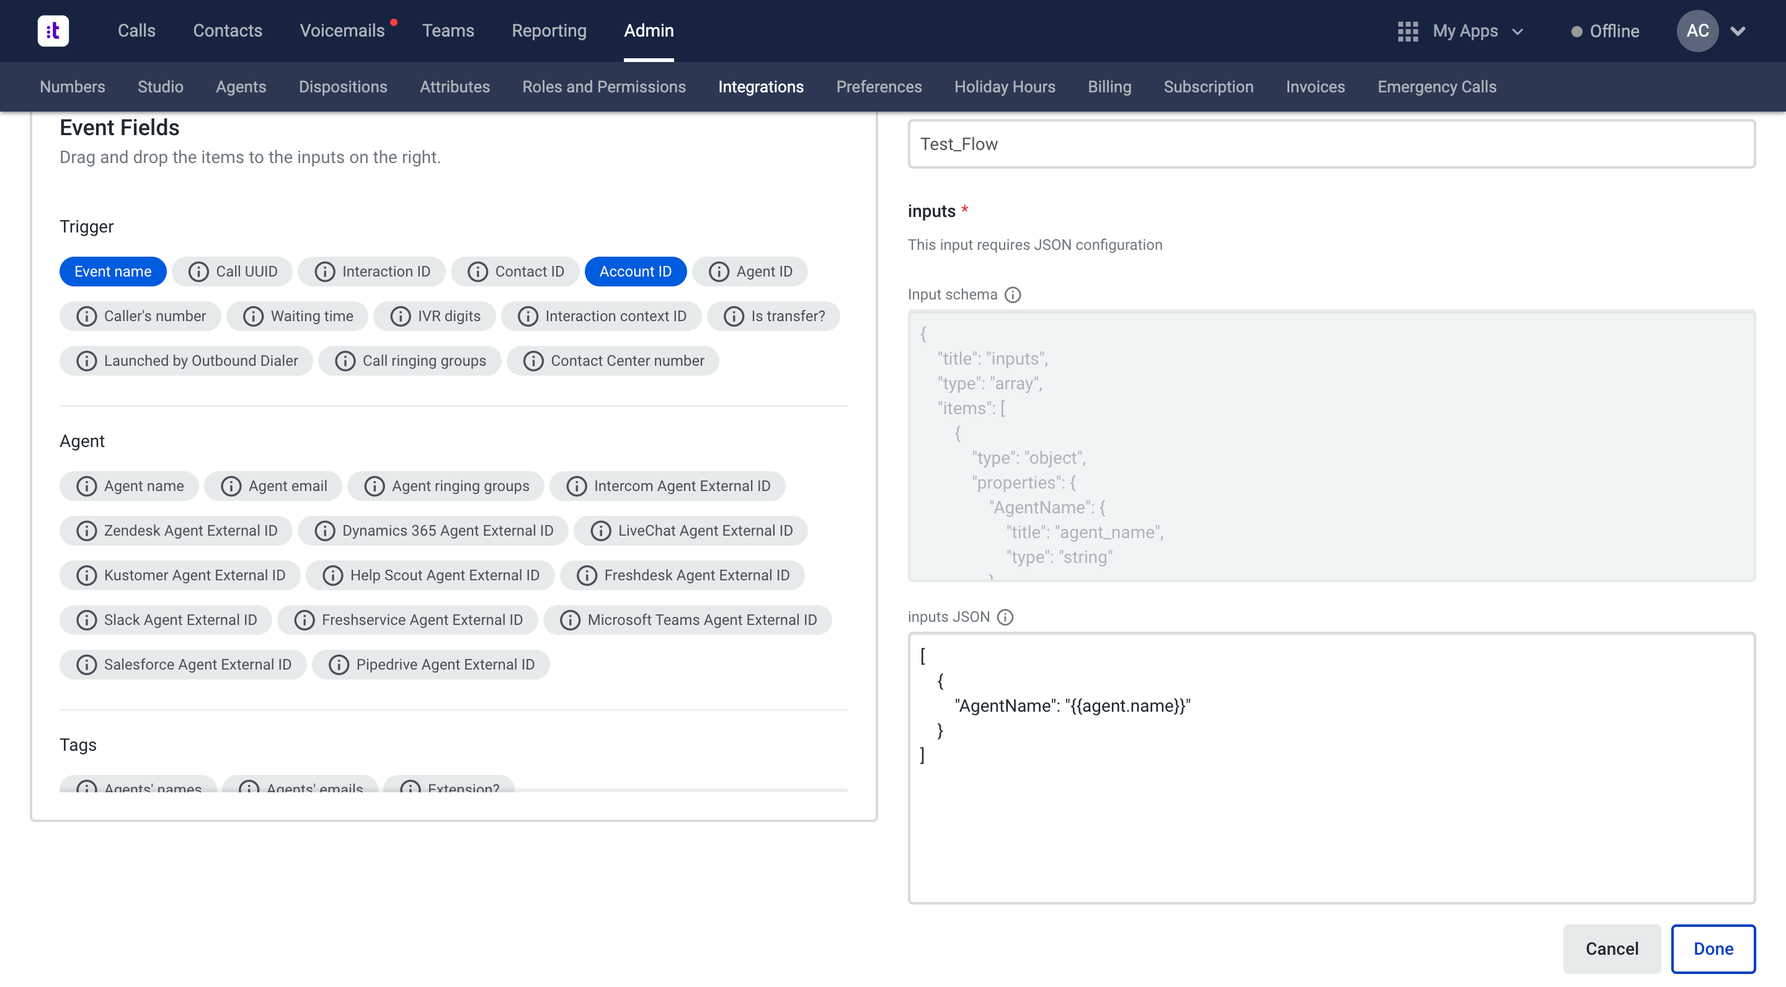Click the Contact Center number info icon
Viewport: 1786px width, 987px height.
(533, 361)
